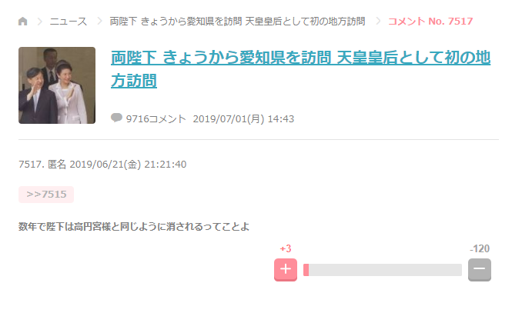
Task: Open the large 両陛下 article headline link
Action: click(300, 69)
